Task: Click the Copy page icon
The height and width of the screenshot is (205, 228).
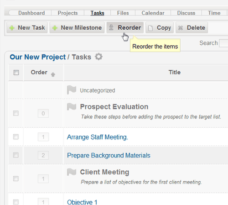Action: pos(150,28)
